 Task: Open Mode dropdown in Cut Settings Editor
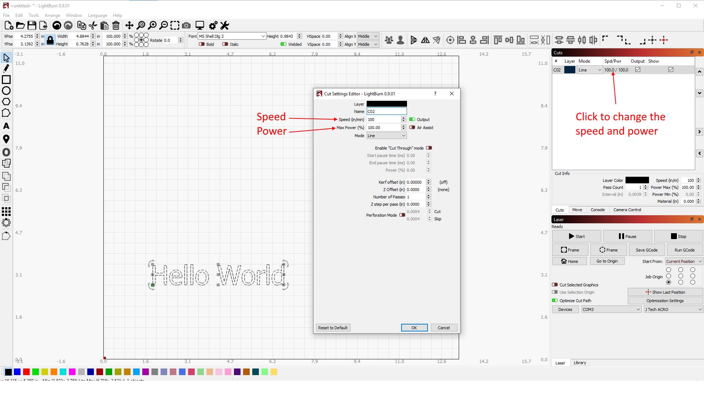386,136
